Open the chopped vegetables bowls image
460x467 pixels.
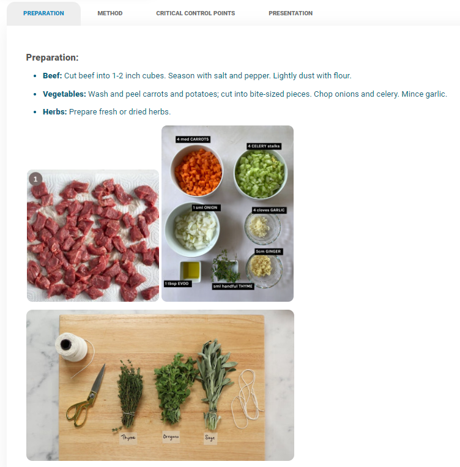(228, 214)
